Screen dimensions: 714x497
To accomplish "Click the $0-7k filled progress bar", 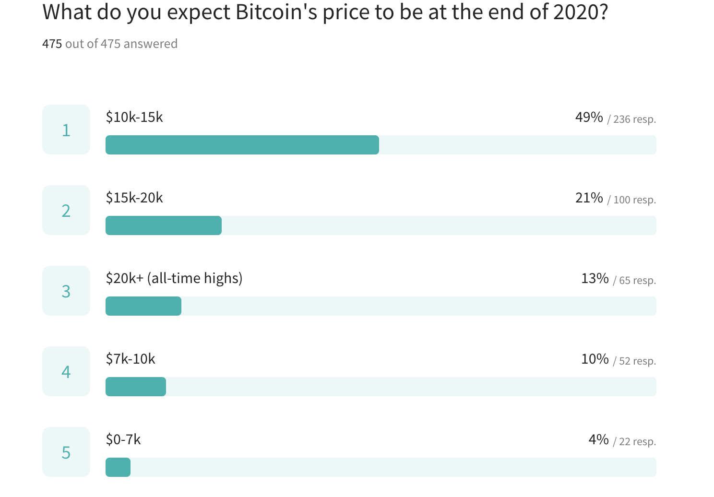I will [x=118, y=467].
